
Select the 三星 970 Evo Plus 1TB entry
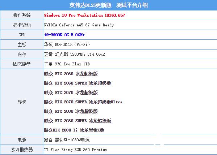pyautogui.click(x=67, y=64)
